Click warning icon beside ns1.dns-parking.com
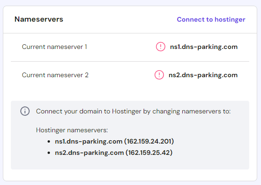The image size is (261, 185). tap(161, 47)
